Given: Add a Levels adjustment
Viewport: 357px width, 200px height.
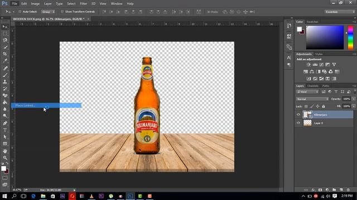Looking at the screenshot, I should [x=315, y=64].
